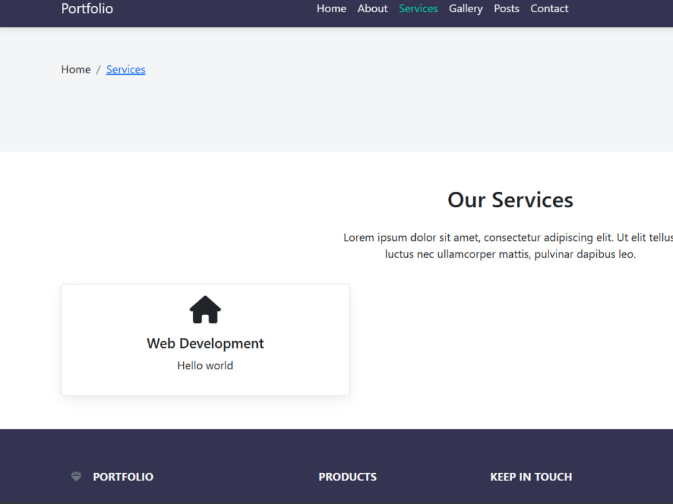This screenshot has height=504, width=673.
Task: Select the highlighted Services nav item
Action: [x=418, y=9]
